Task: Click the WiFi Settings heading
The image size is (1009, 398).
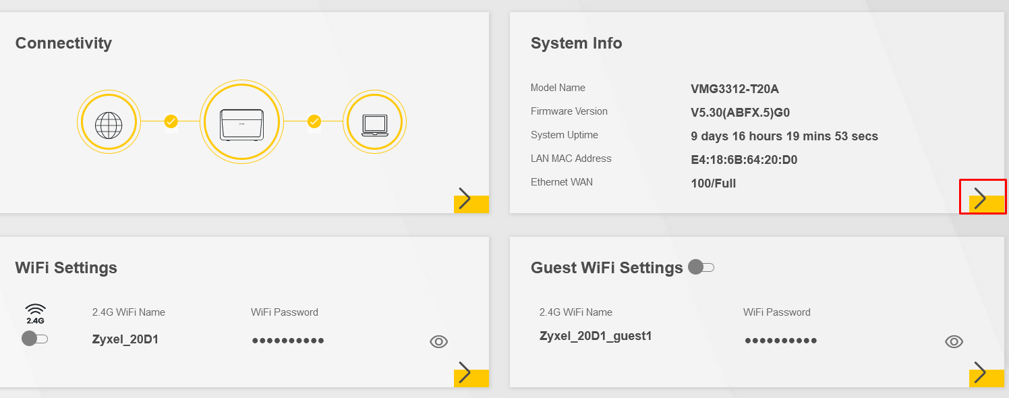Action: 66,268
